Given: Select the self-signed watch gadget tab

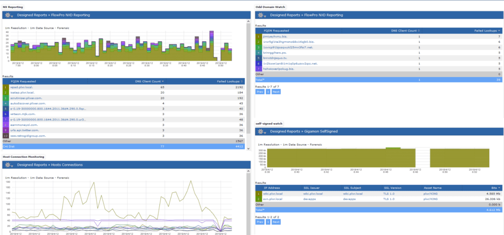Looking at the screenshot, I should [269, 123].
